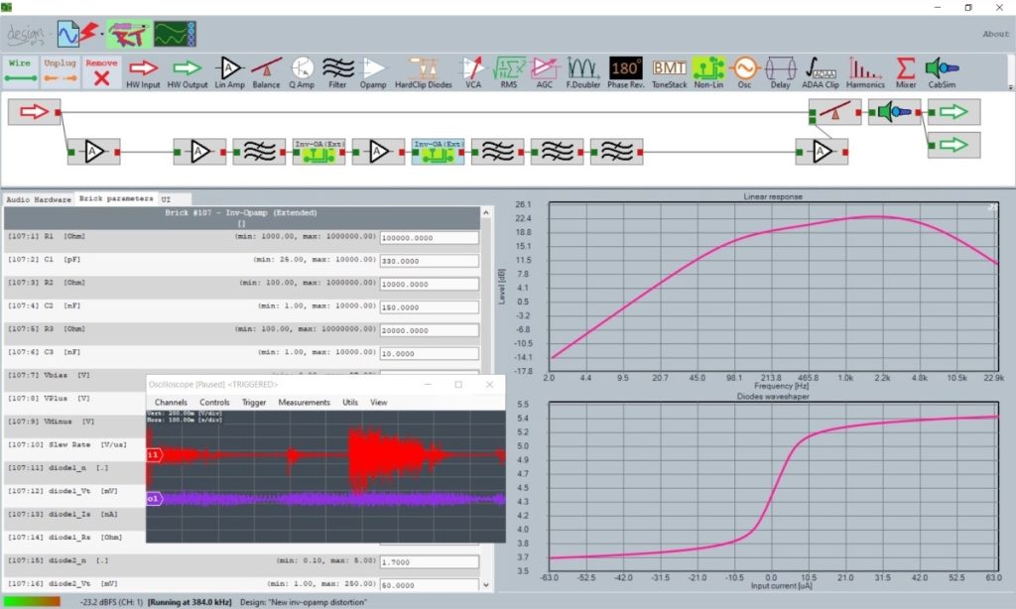Add a Lin Amp brick from toolbar
The image size is (1016, 609).
228,69
